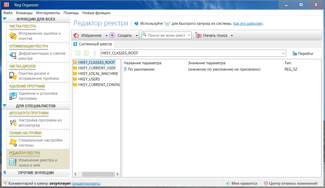
Task: Click the REG_SZ type cell
Action: (291, 69)
